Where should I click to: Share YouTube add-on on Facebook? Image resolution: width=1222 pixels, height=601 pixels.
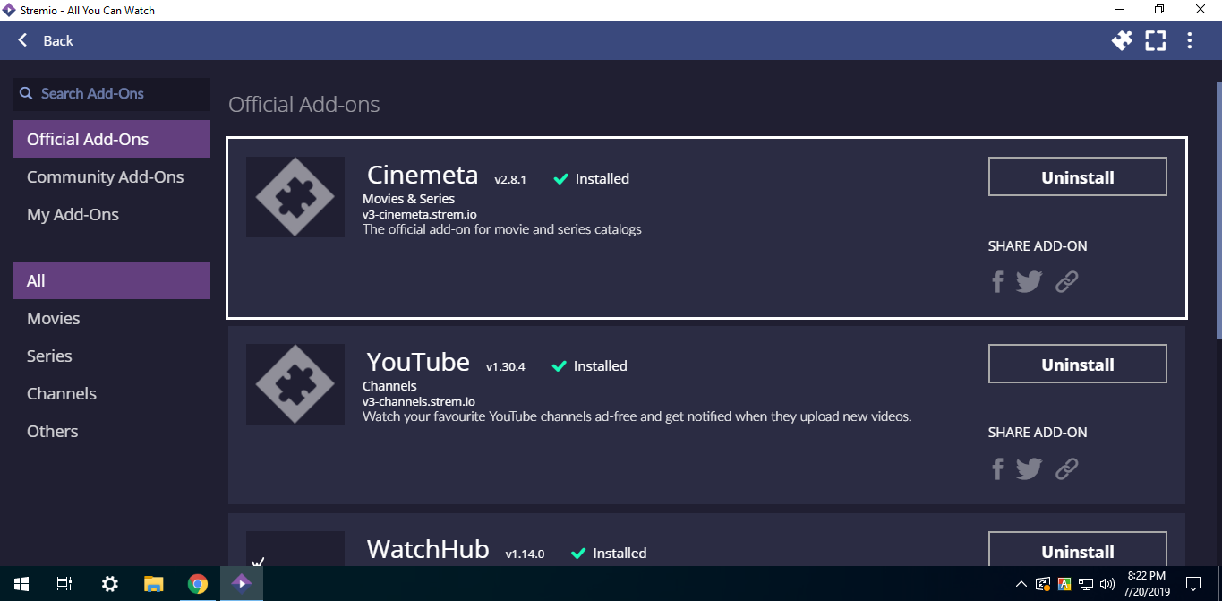pyautogui.click(x=997, y=468)
